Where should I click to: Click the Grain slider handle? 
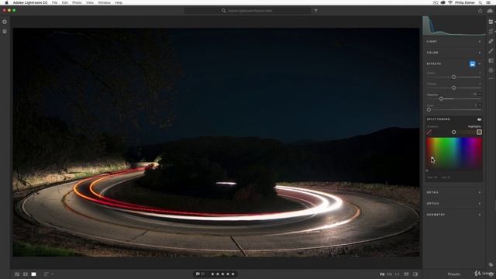point(429,110)
